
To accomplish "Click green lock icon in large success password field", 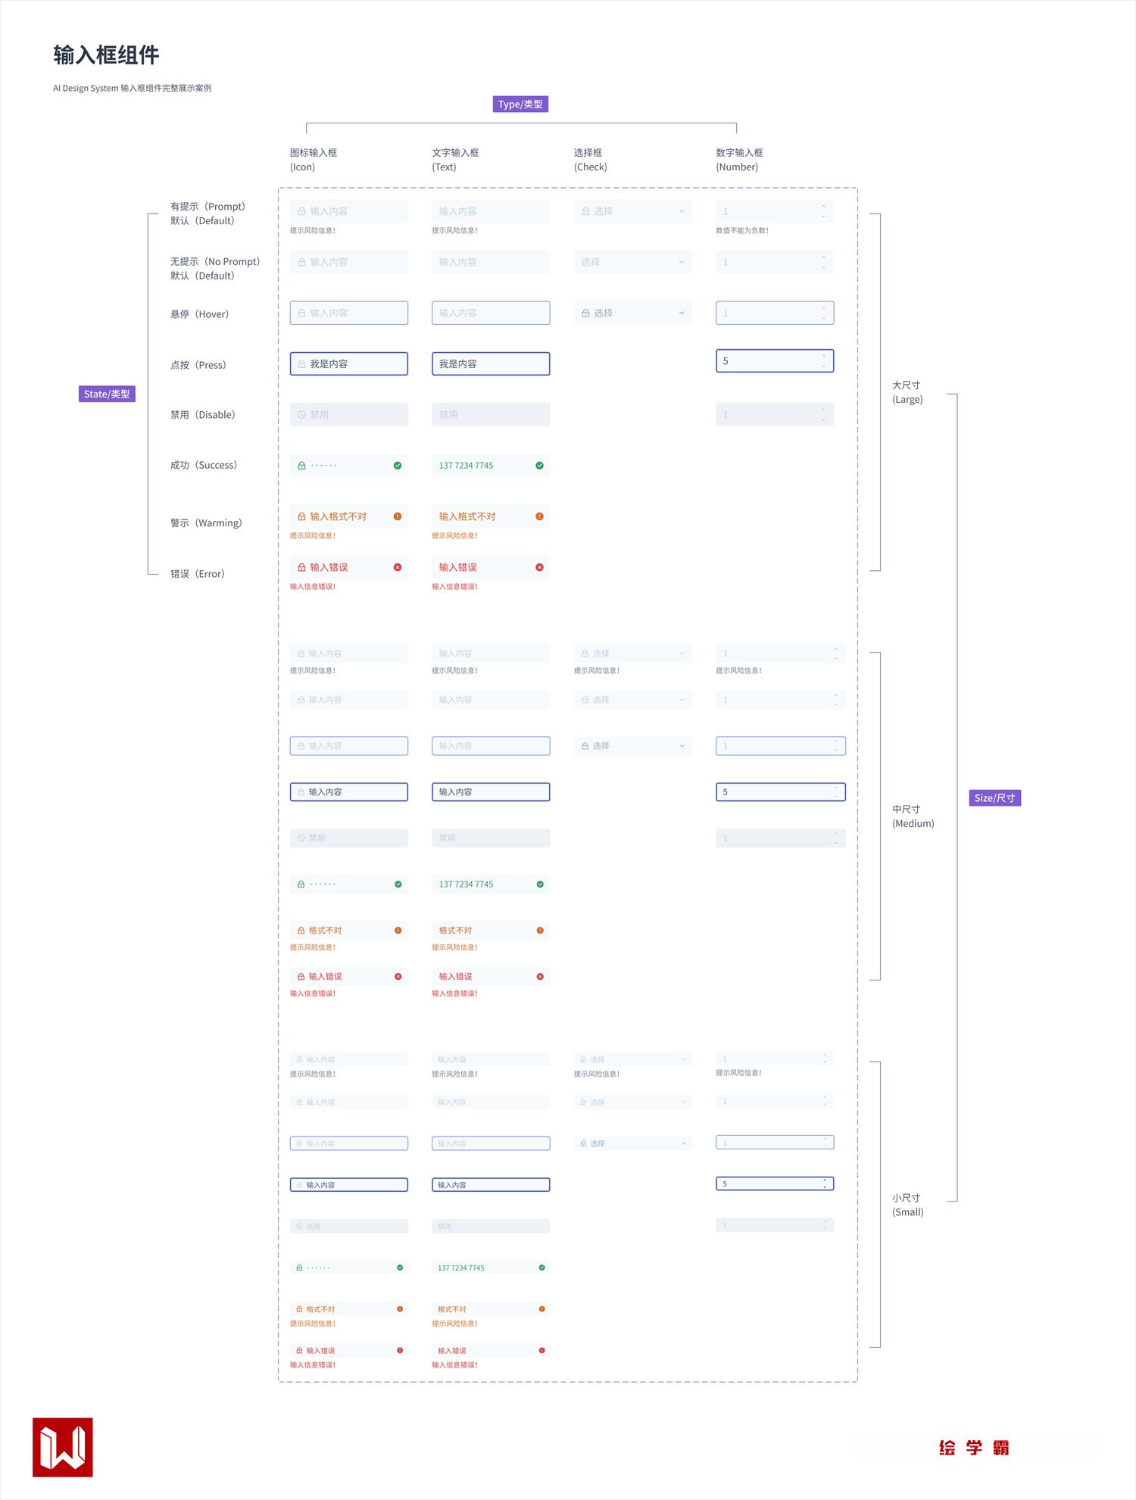I will 301,466.
